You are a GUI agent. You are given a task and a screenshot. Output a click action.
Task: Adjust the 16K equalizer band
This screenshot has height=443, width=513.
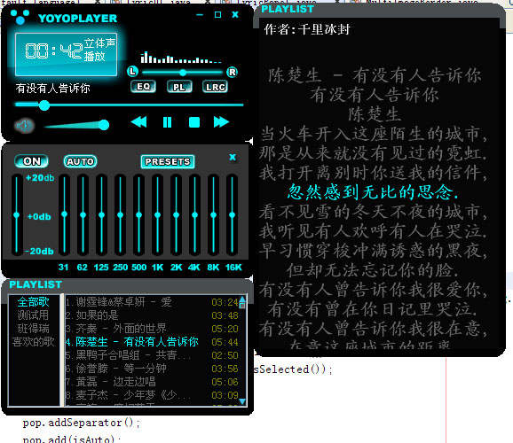[233, 214]
